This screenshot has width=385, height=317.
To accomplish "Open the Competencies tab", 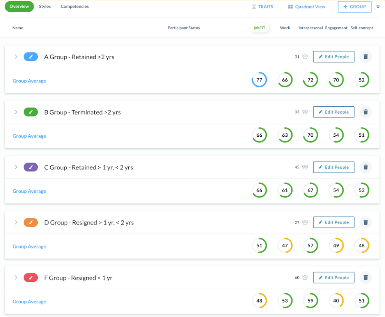I will [75, 7].
